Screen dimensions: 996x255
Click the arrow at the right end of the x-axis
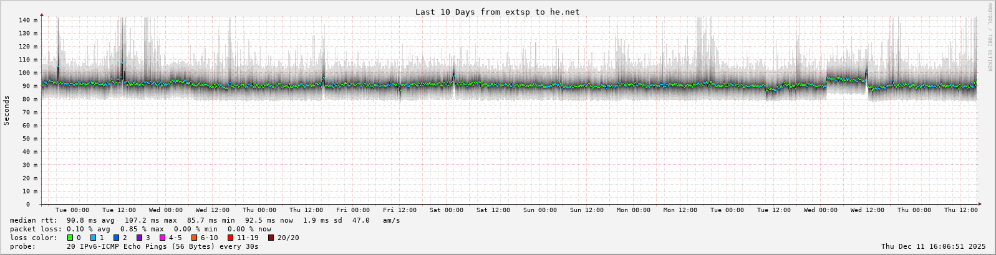coord(979,204)
